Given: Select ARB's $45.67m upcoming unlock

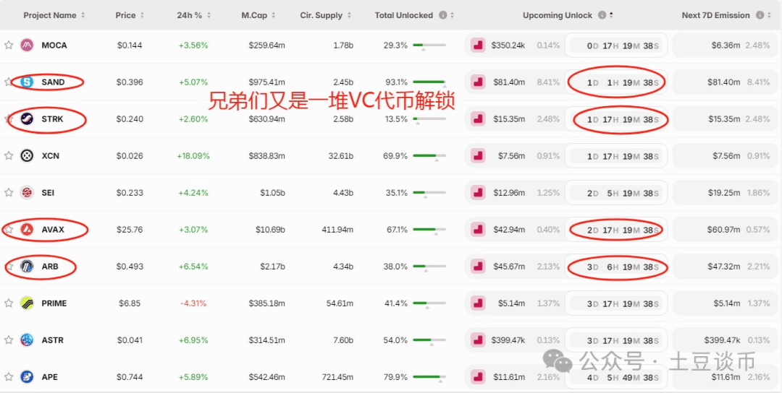Looking at the screenshot, I should pos(509,266).
